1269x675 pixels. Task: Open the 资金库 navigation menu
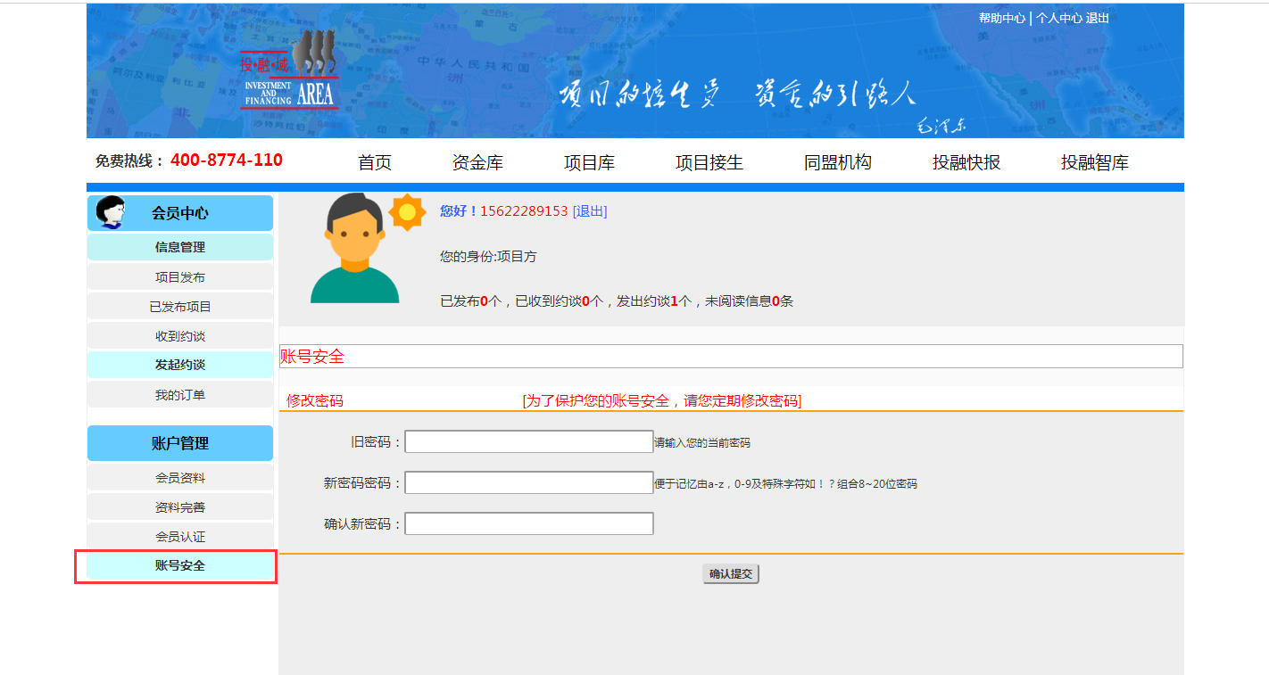(477, 161)
